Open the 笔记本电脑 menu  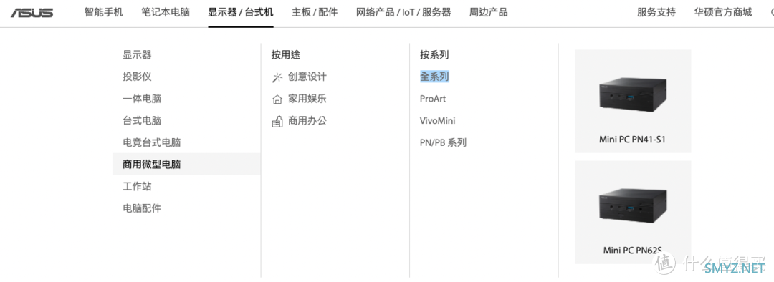(166, 12)
